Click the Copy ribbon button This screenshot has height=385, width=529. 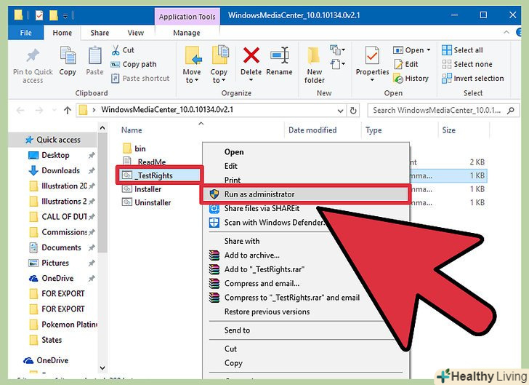(68, 61)
